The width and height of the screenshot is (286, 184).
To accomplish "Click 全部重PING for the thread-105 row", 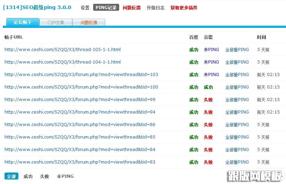I will click(237, 50).
